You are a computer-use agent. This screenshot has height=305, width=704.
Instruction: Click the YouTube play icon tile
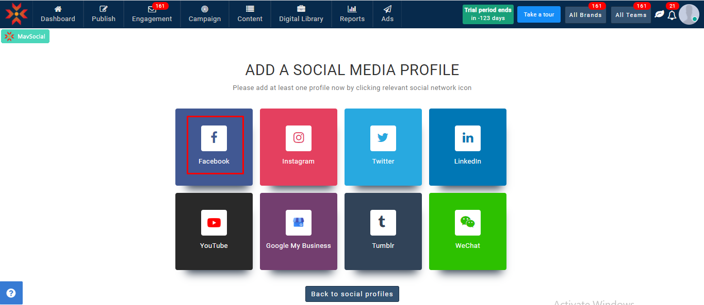pos(214,223)
